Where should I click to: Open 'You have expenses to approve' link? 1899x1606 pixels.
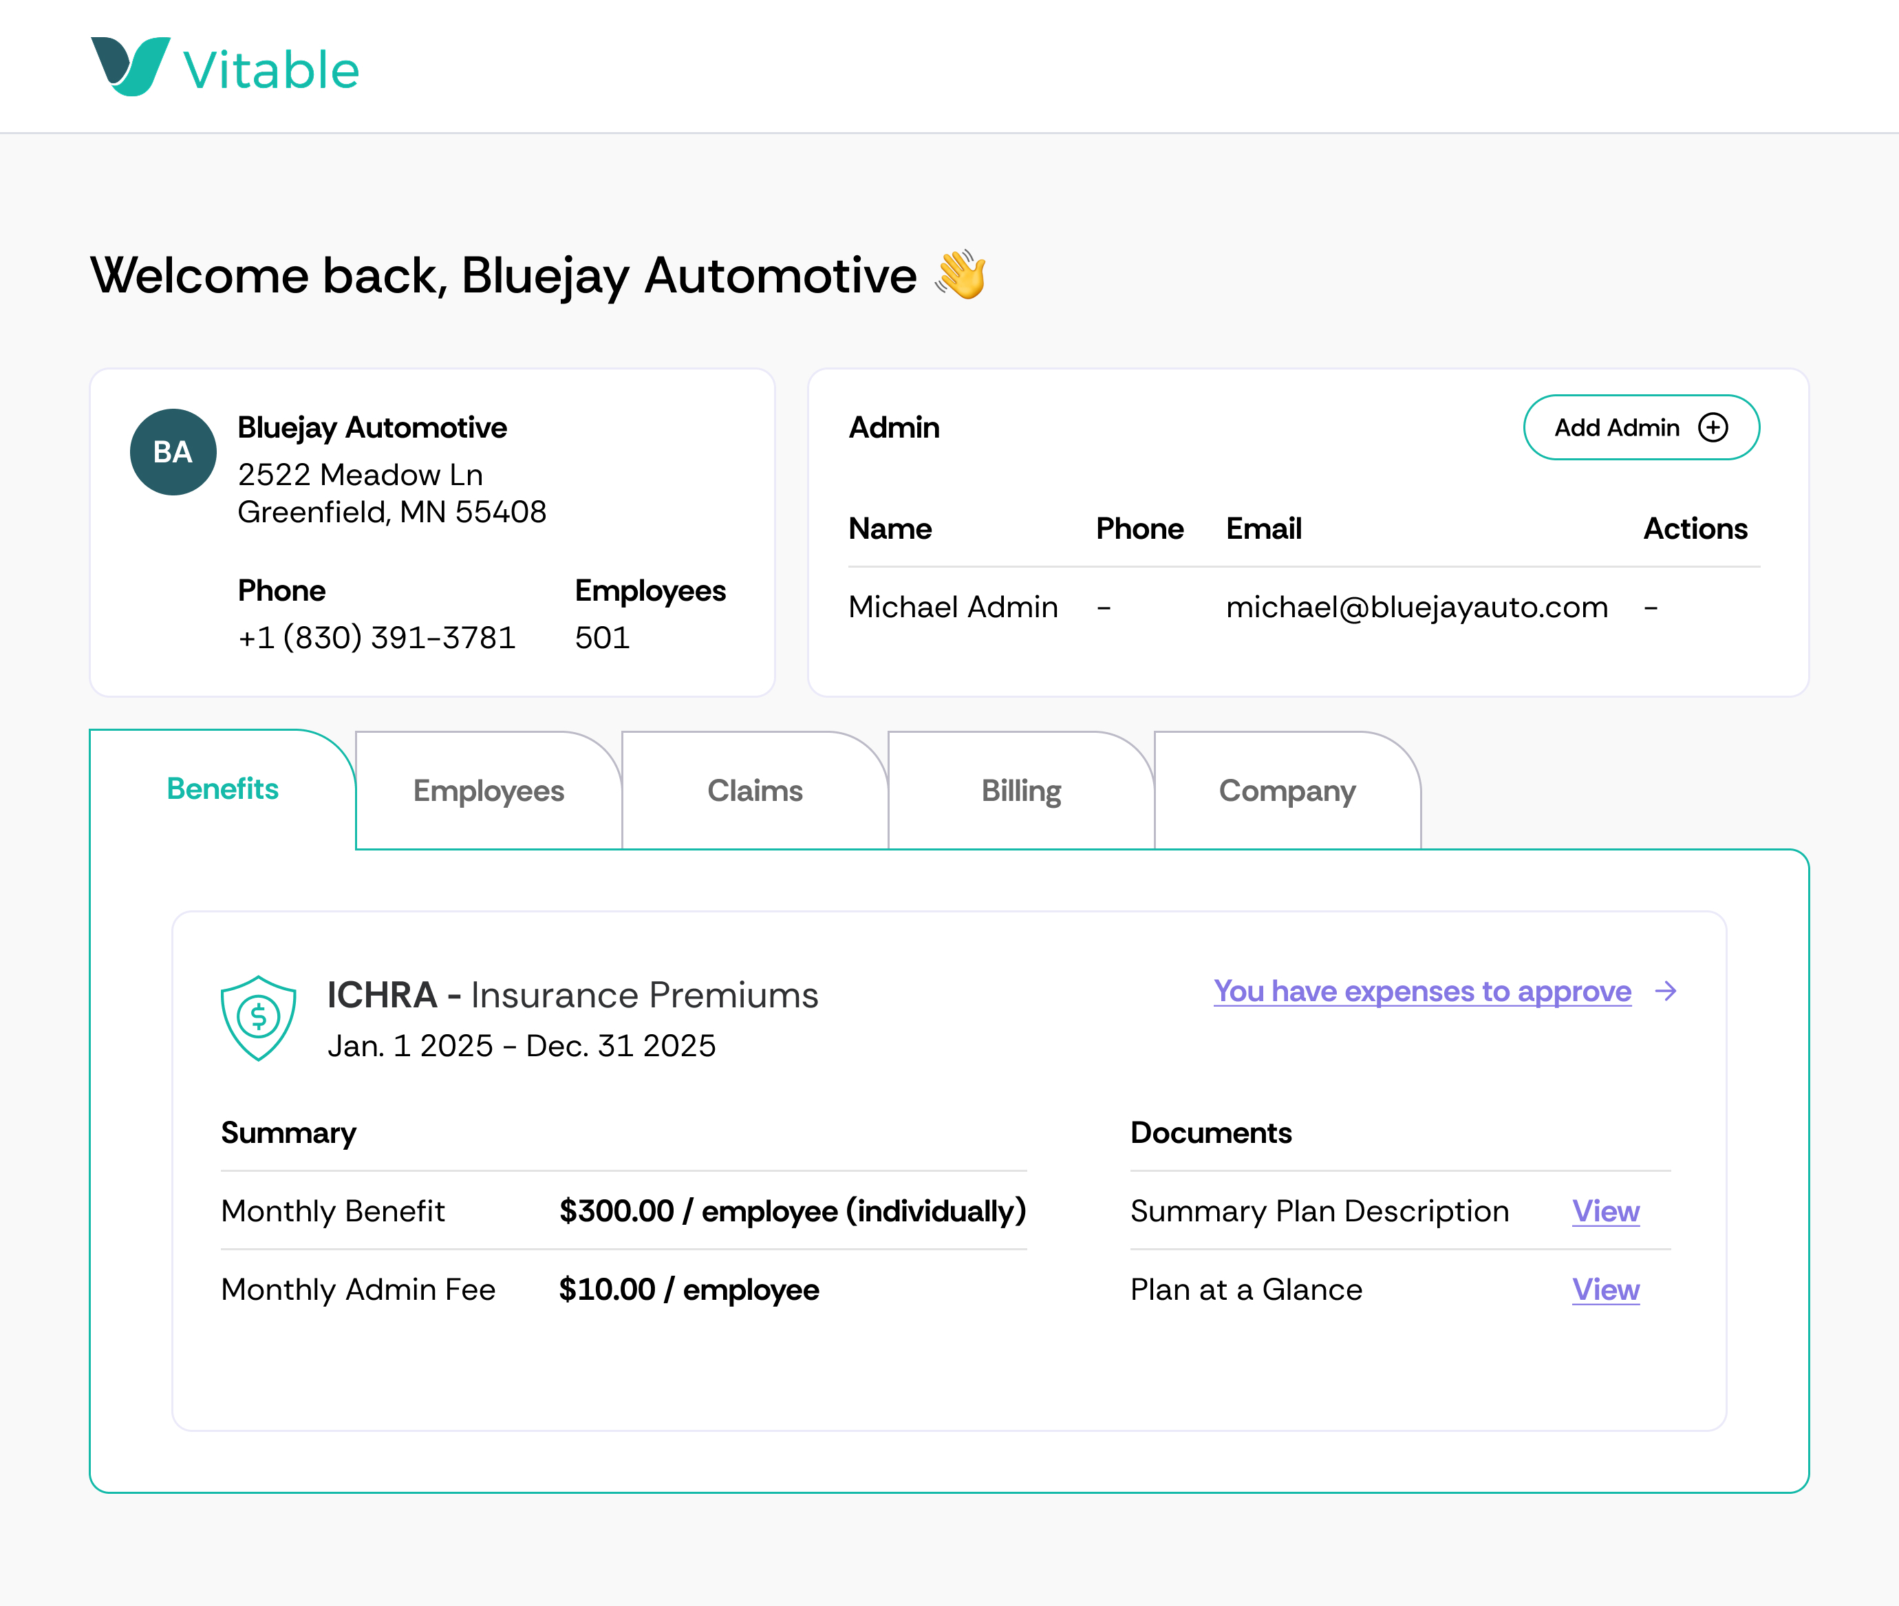pos(1422,991)
